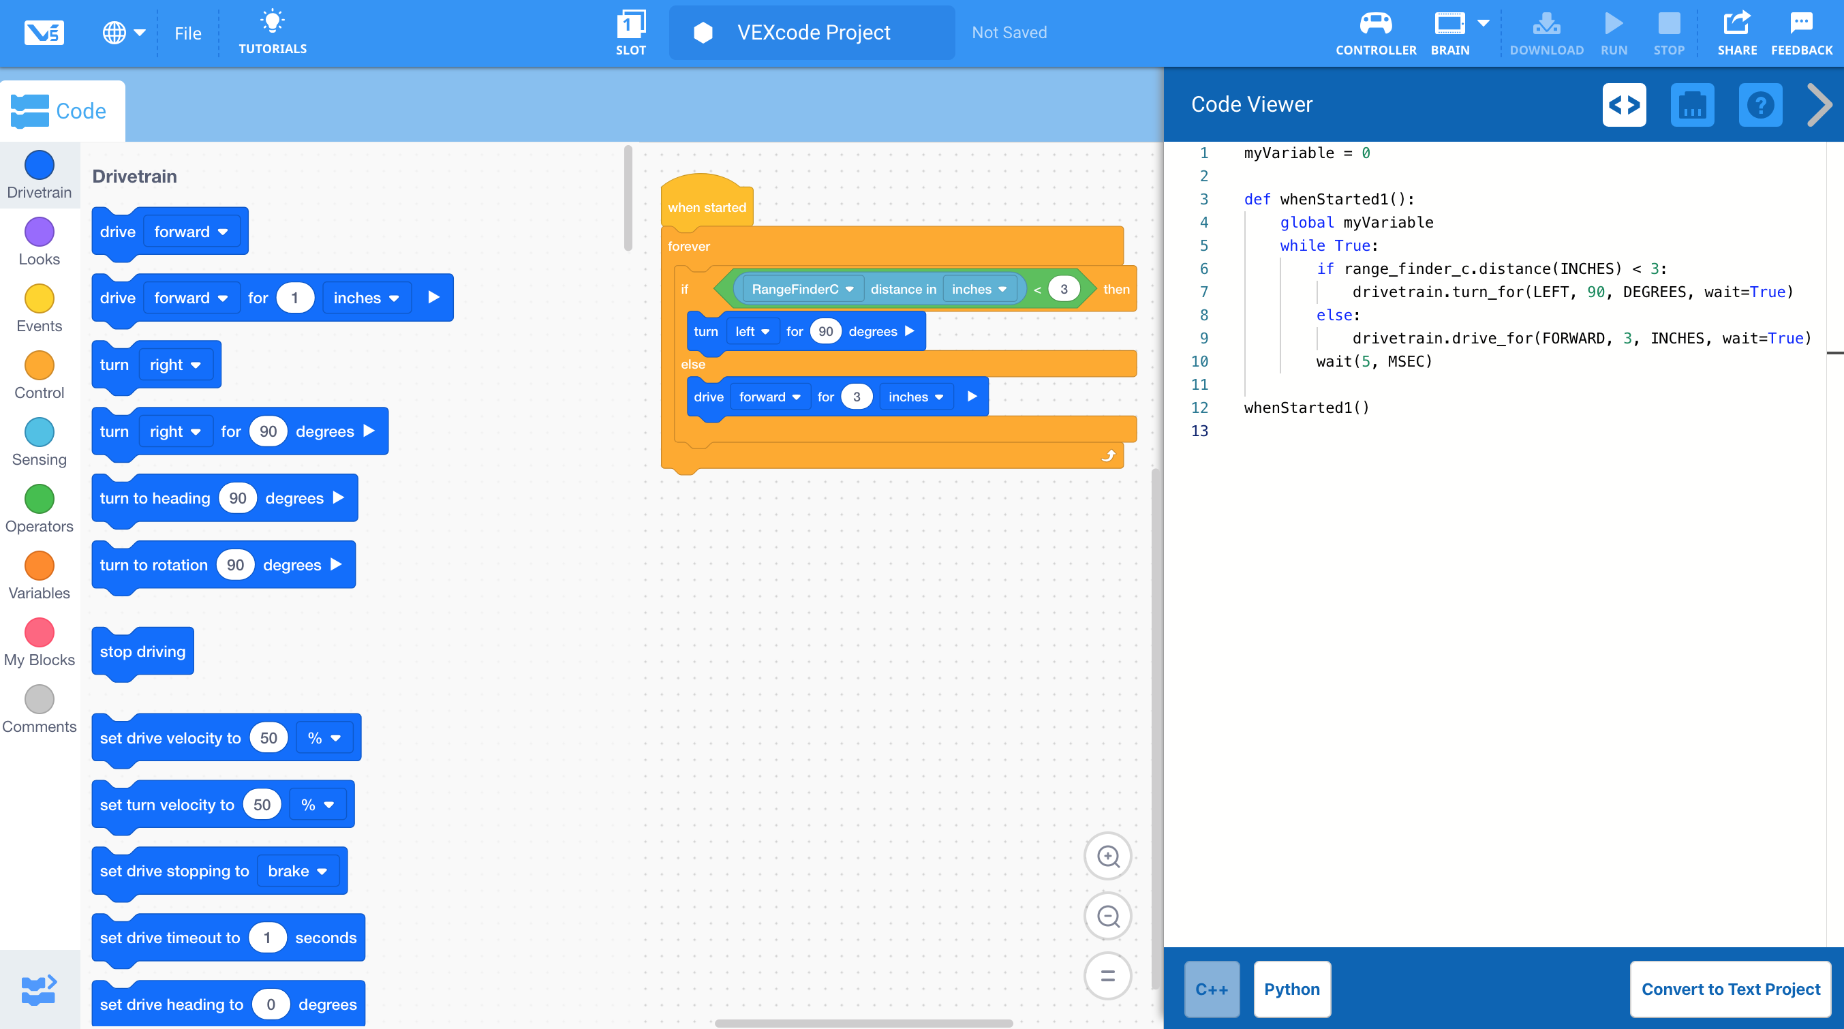
Task: Expand arrow on palette drive for inches block
Action: point(434,297)
